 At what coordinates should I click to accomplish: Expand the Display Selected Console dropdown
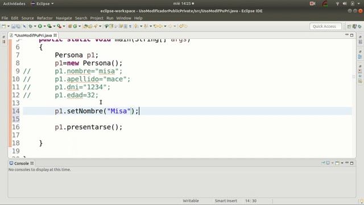coord(332,163)
